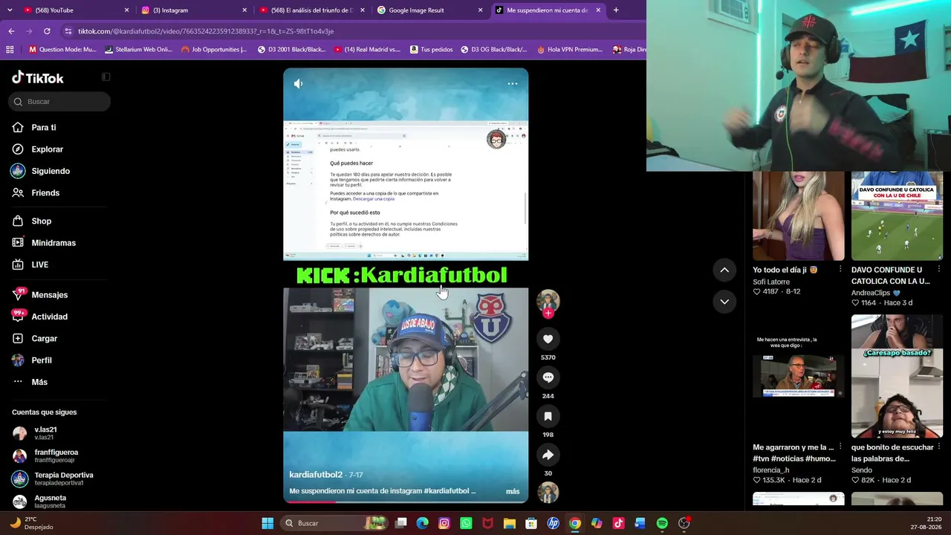
Task: Open the Explorar page
Action: pyautogui.click(x=37, y=149)
